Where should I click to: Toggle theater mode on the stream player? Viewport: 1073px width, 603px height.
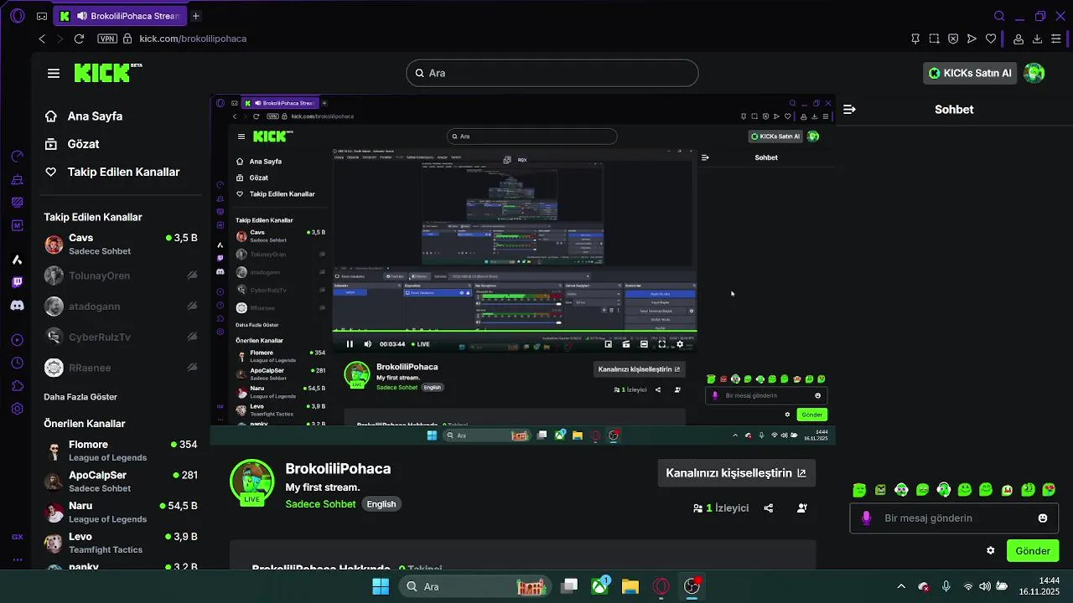click(x=644, y=343)
